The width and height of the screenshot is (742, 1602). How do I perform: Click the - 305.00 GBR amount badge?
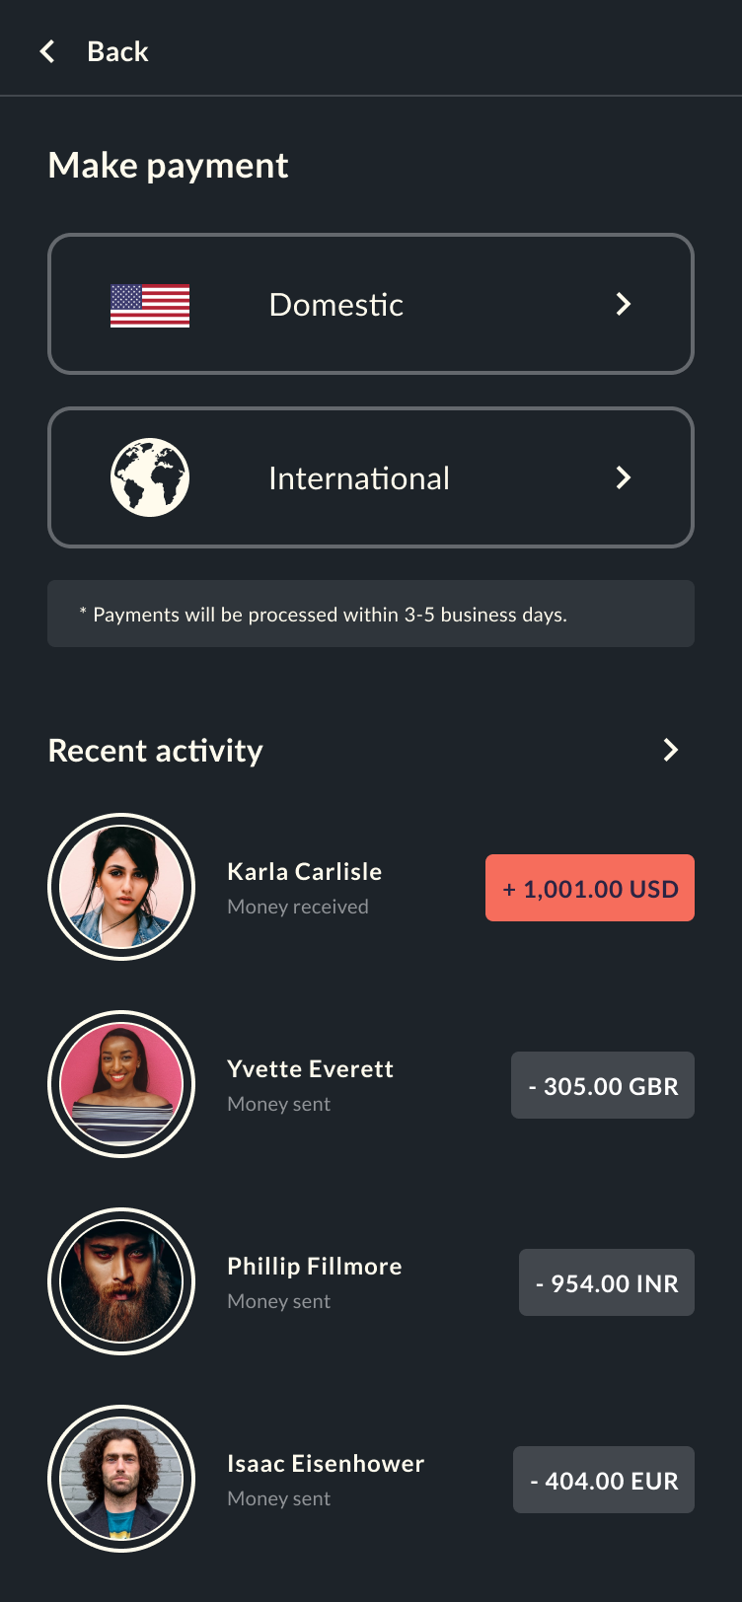tap(603, 1085)
